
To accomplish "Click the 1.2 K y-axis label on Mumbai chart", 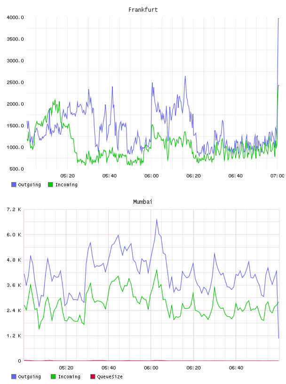I will [14, 336].
